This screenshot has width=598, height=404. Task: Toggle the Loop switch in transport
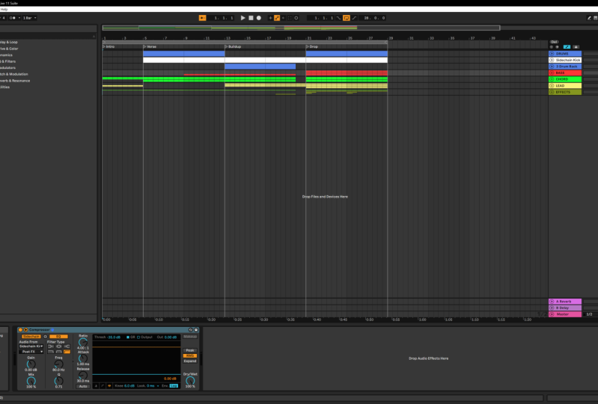(x=347, y=18)
